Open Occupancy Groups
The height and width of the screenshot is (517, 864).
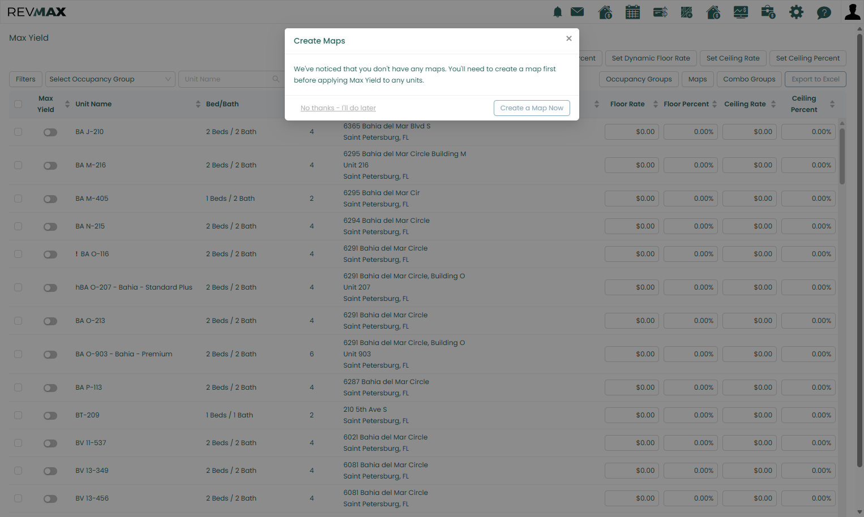tap(639, 79)
